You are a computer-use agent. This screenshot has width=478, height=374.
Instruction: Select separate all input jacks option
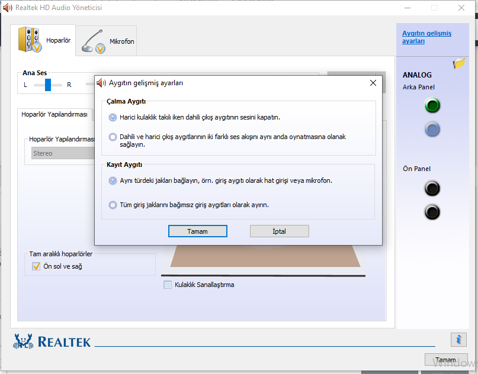(x=113, y=205)
